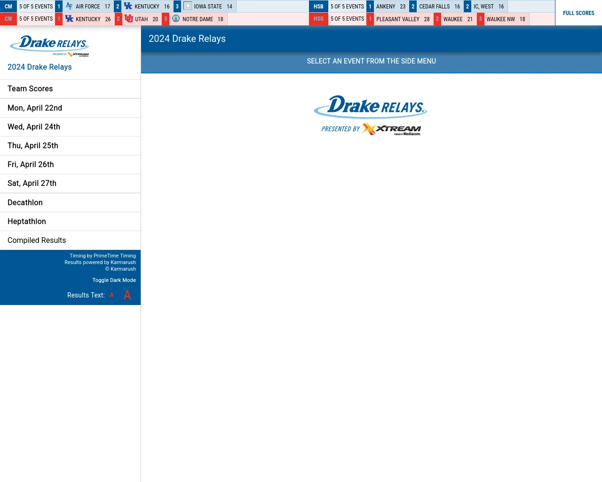
Task: Click the CM division label
Action: click(x=8, y=6)
